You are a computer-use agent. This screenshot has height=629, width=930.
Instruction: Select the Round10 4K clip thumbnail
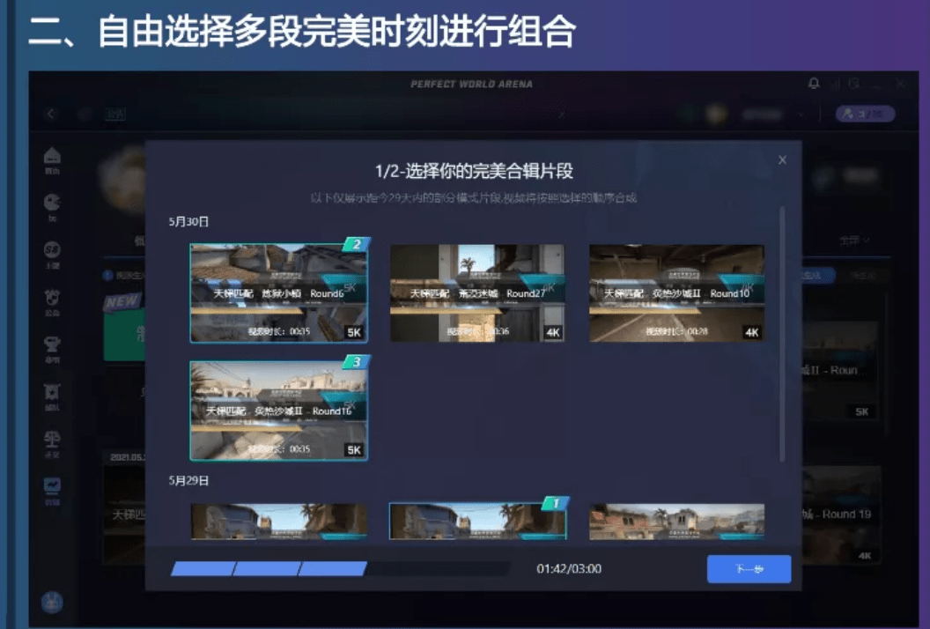click(x=676, y=293)
